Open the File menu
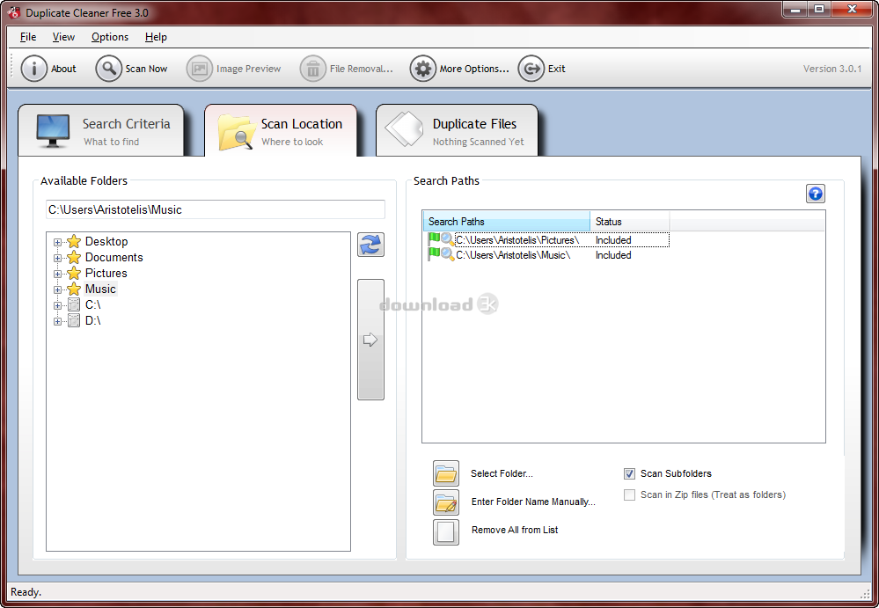 tap(28, 37)
